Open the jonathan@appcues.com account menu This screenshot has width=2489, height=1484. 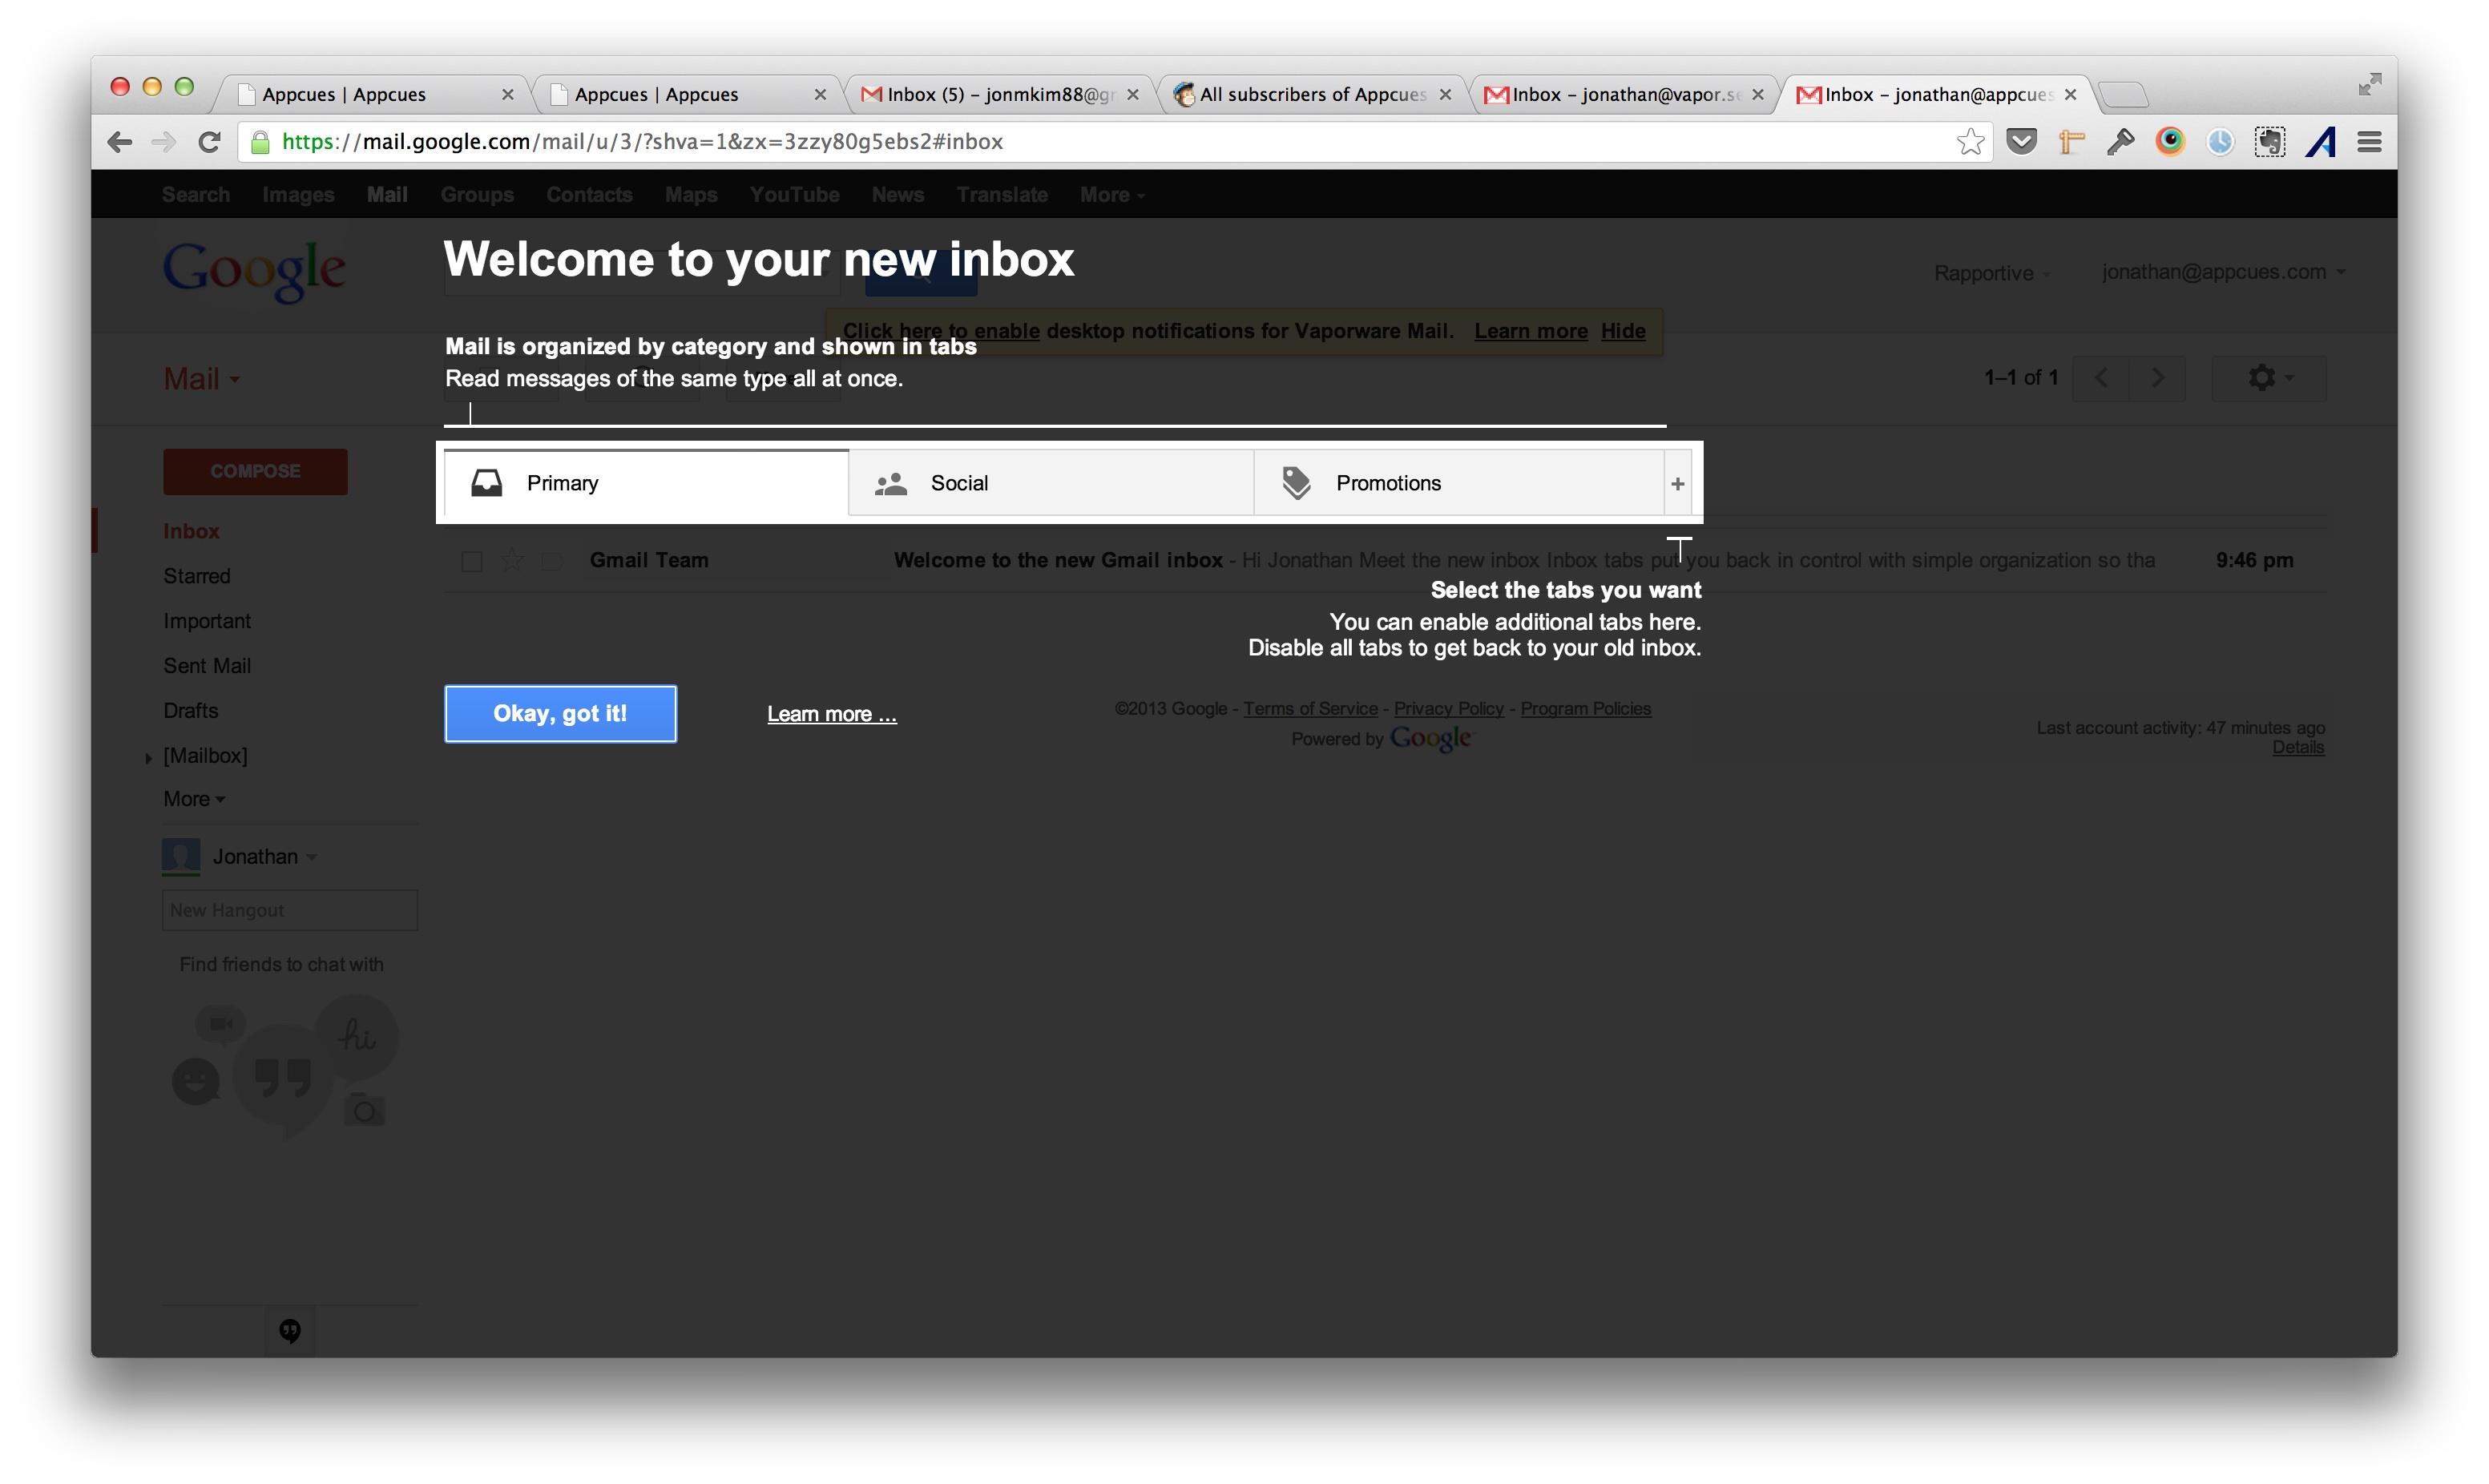pyautogui.click(x=2223, y=272)
